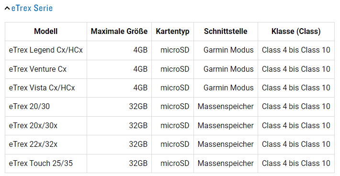Open the eTrex Serie heading link
Image resolution: width=340 pixels, height=176 pixels.
32,8
